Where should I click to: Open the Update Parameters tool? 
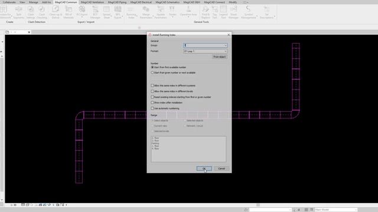(161, 12)
